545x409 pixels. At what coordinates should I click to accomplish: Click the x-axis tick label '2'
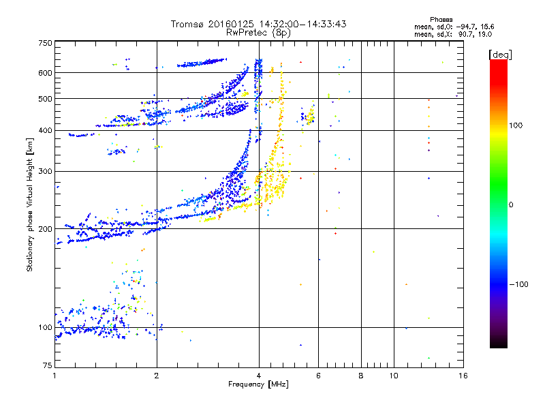pos(157,376)
